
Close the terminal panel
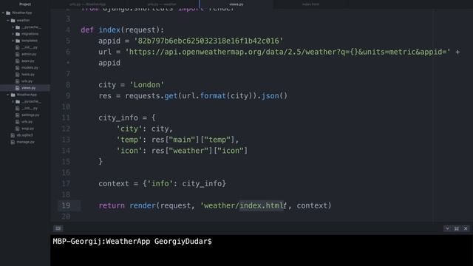466,228
